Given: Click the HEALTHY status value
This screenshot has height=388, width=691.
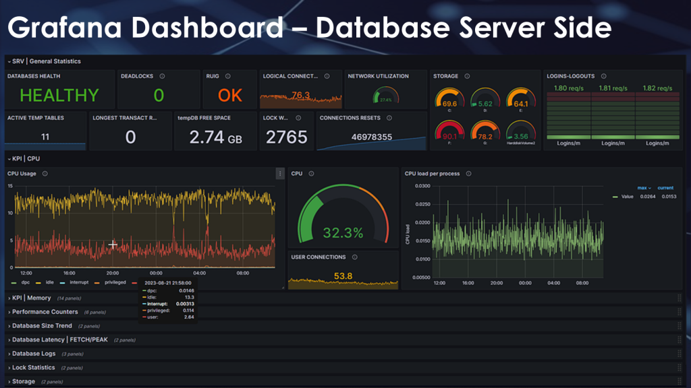Looking at the screenshot, I should [x=59, y=96].
